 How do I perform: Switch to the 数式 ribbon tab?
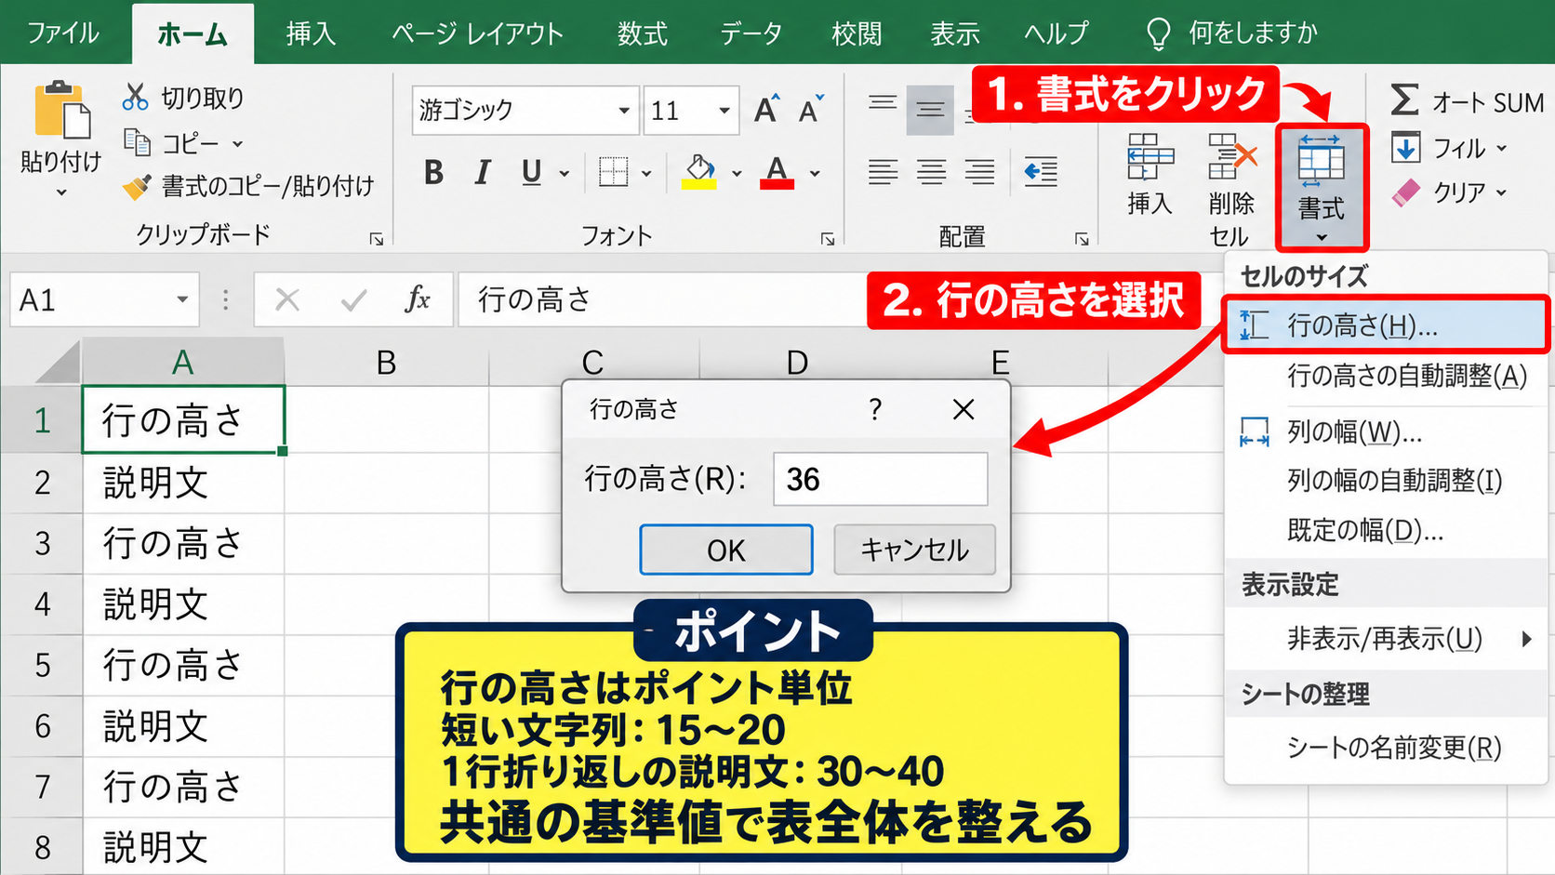click(x=642, y=33)
